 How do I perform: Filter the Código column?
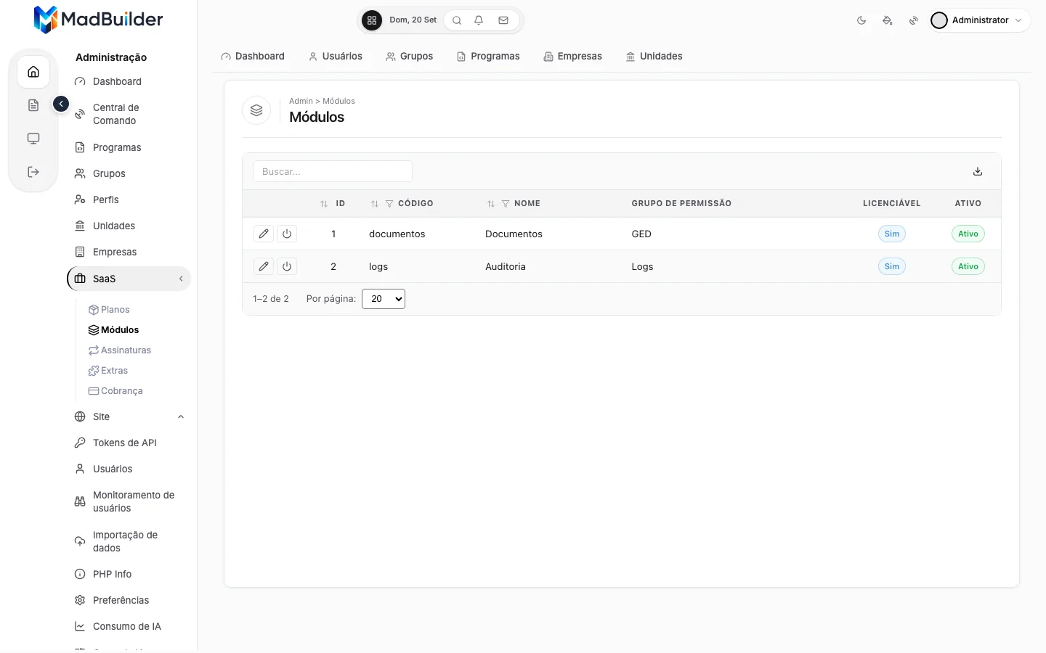(389, 204)
